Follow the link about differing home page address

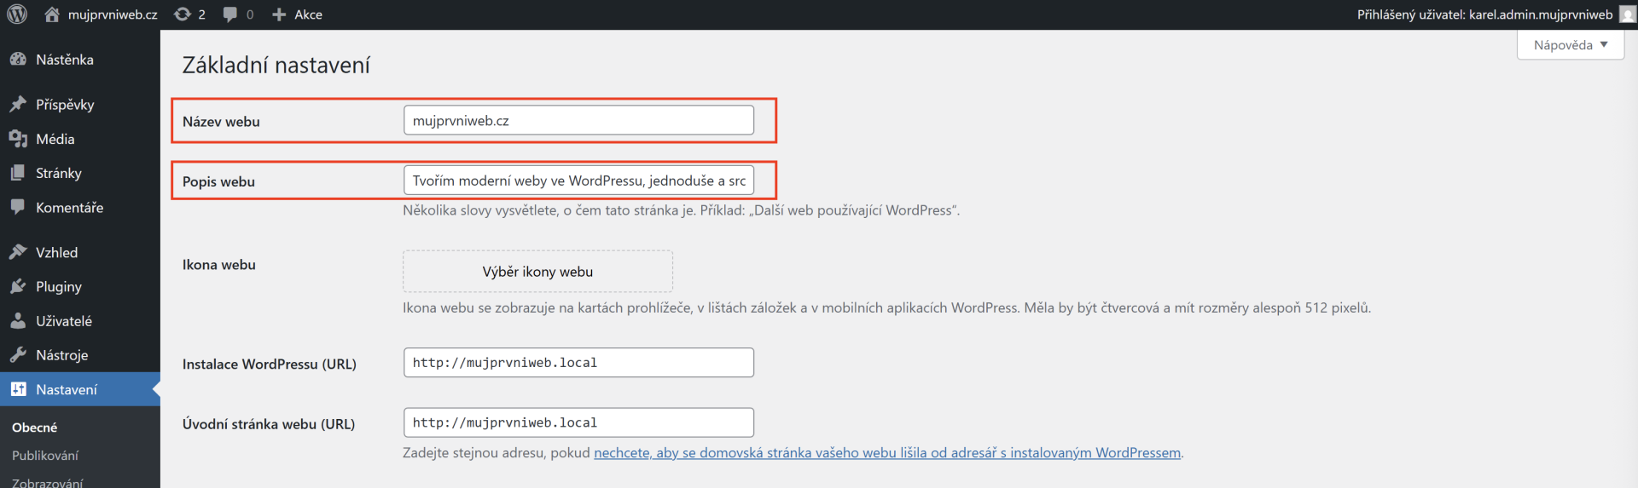(887, 453)
